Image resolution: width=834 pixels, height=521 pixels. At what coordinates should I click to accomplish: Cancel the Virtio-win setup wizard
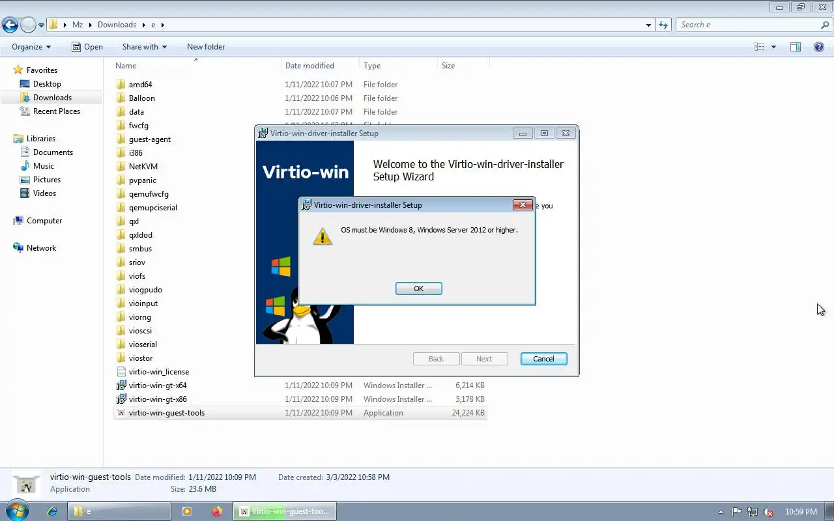click(x=543, y=359)
